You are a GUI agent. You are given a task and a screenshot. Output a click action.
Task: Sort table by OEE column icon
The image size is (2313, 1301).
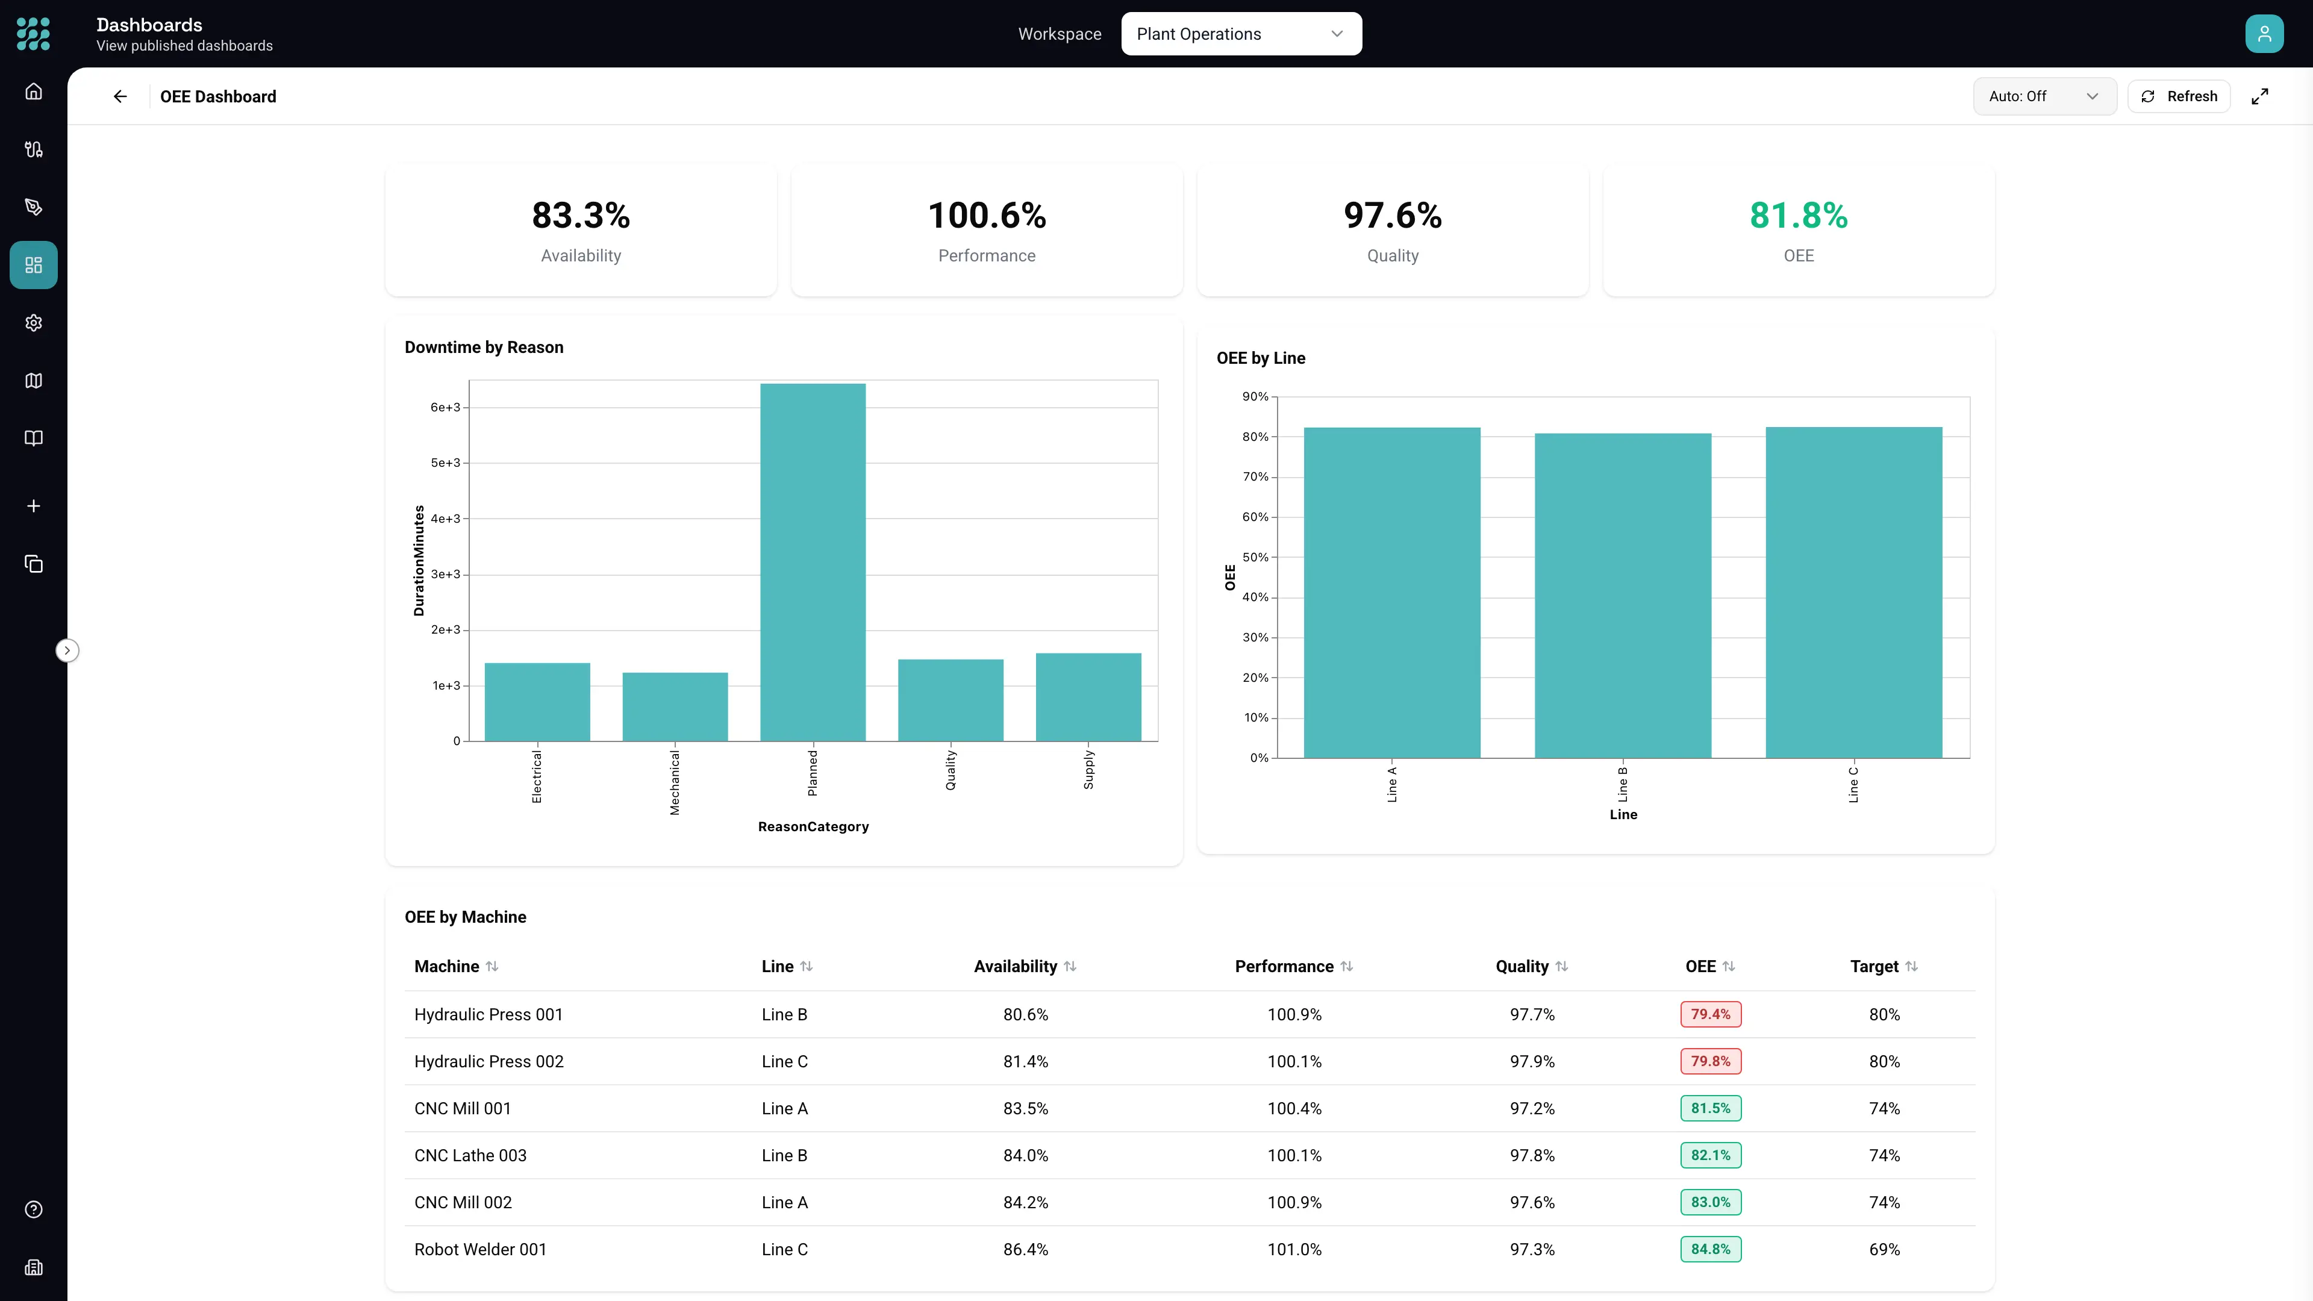pos(1729,967)
